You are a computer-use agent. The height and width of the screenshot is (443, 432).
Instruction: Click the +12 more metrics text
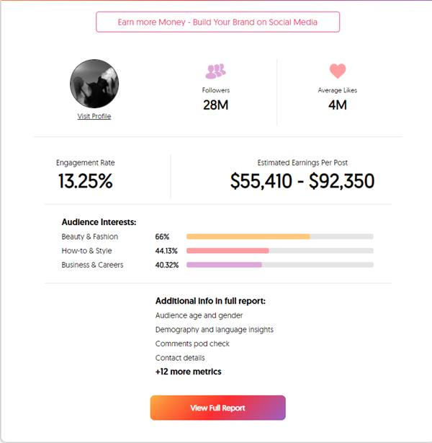point(188,372)
